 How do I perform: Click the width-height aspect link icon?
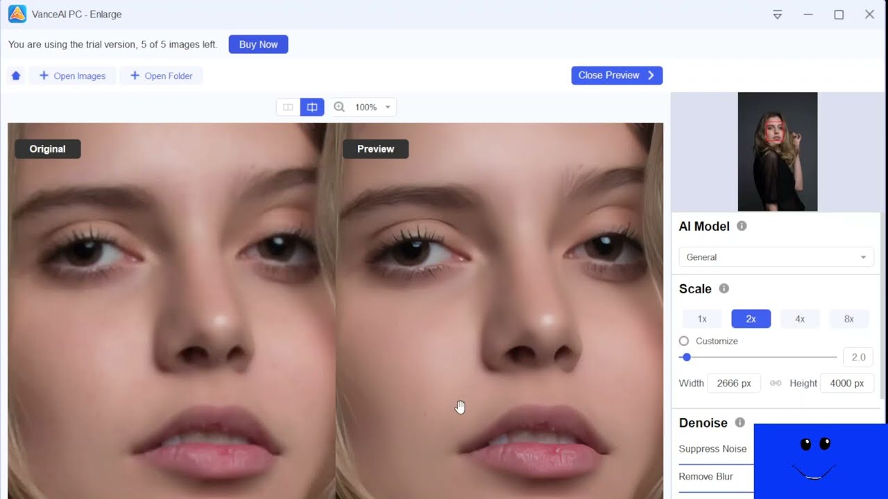776,383
